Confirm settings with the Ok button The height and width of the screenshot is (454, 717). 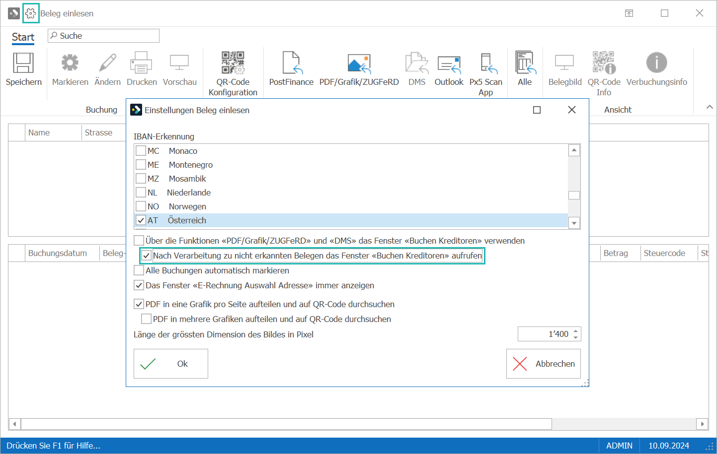pyautogui.click(x=171, y=364)
